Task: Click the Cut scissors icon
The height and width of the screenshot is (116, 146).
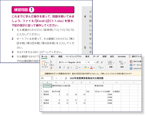Action: tap(51, 61)
